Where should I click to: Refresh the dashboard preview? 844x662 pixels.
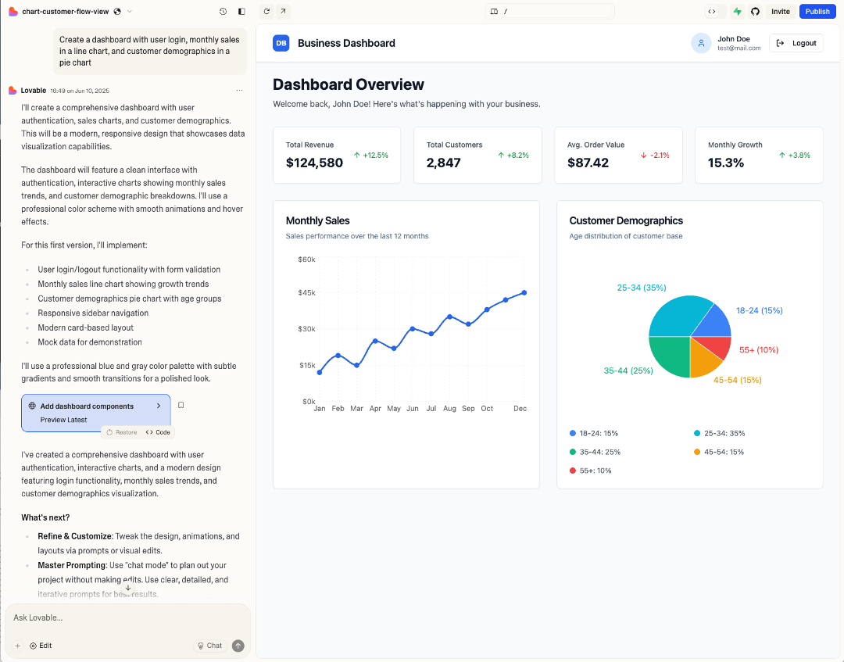(267, 12)
